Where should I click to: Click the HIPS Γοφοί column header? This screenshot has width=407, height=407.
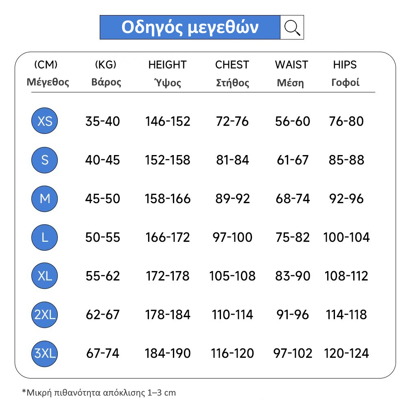point(345,74)
